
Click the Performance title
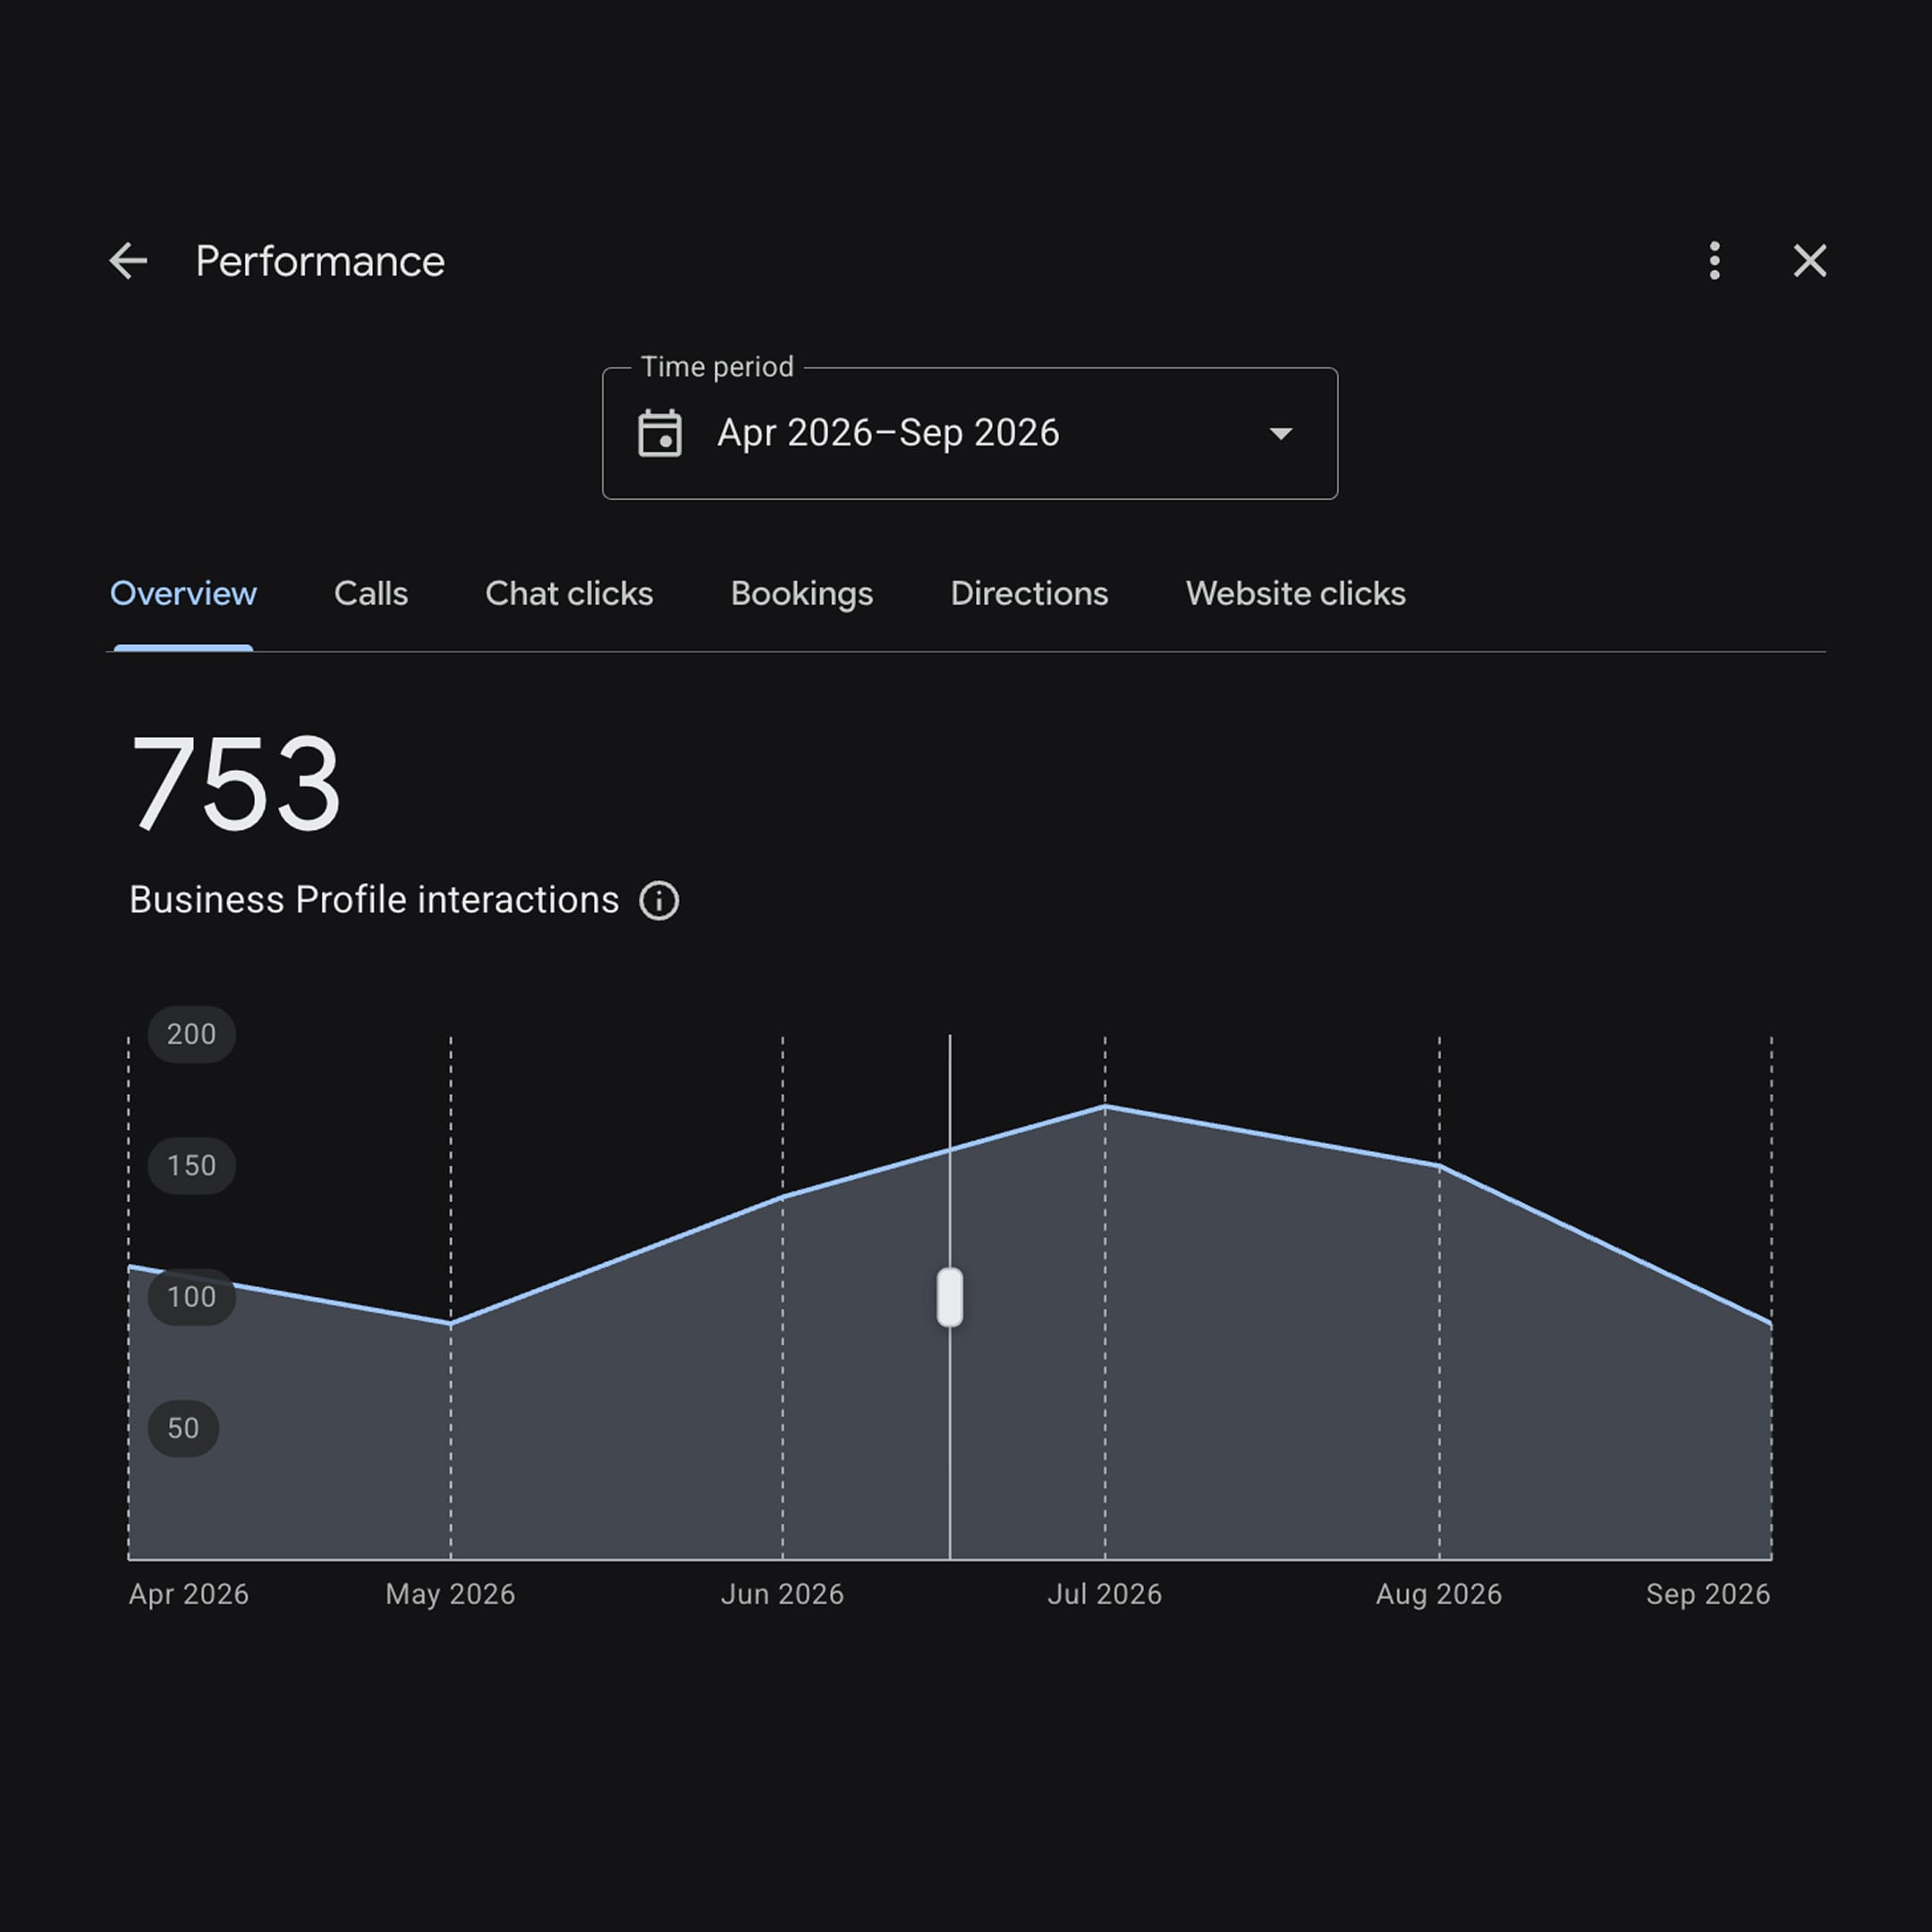(320, 261)
